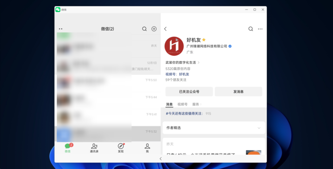Expand the 作者精选 section

pyautogui.click(x=214, y=128)
